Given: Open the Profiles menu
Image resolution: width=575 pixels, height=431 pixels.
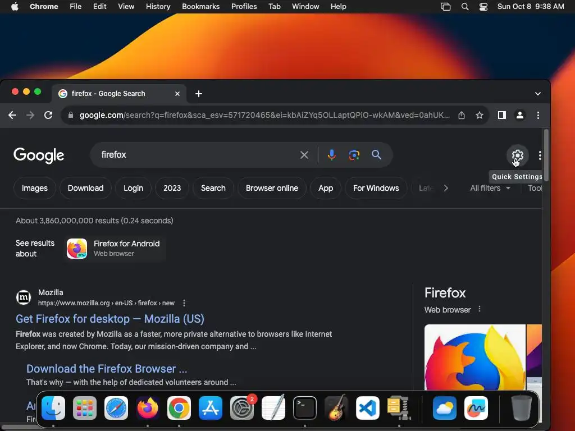Looking at the screenshot, I should pos(244,7).
